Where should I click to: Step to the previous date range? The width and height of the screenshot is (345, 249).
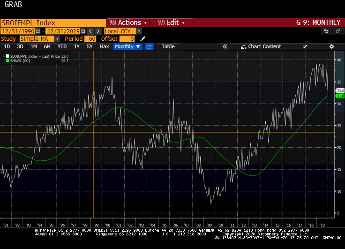(90, 31)
